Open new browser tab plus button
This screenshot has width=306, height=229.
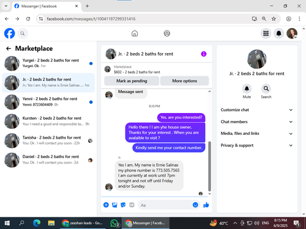click(x=87, y=6)
